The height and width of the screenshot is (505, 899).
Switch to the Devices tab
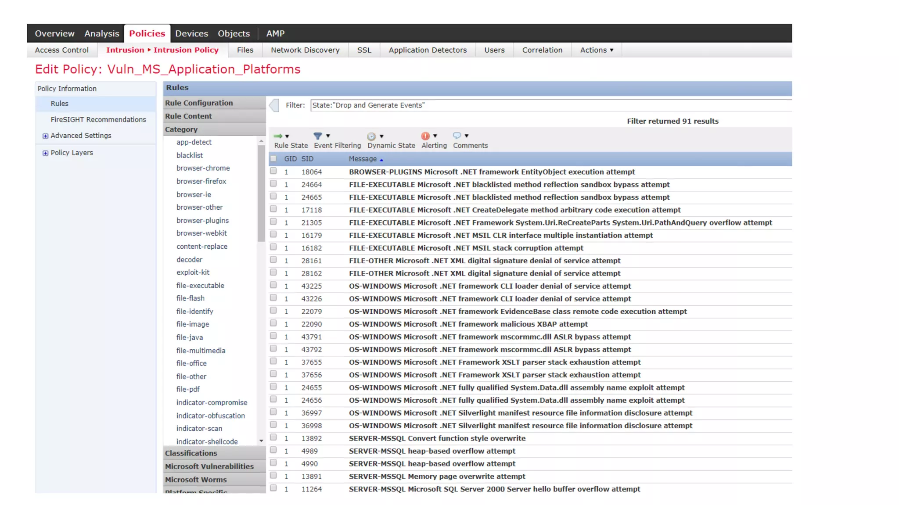pyautogui.click(x=191, y=33)
